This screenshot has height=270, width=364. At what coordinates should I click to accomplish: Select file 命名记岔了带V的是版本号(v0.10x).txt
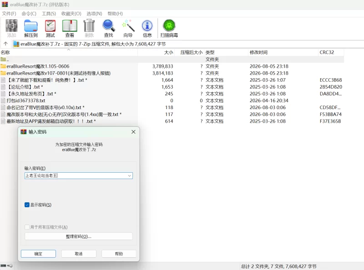point(45,107)
